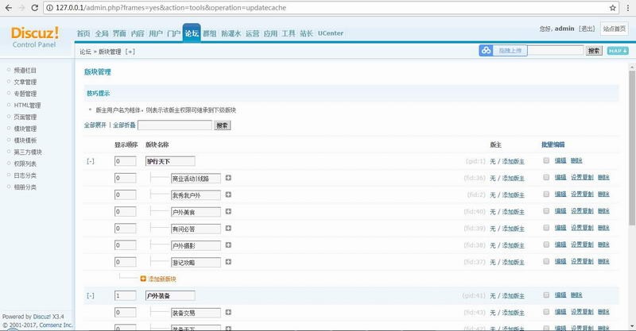Screen dimensions: 636x331
Task: Open the 用户 top navigation tab
Action: coord(156,33)
